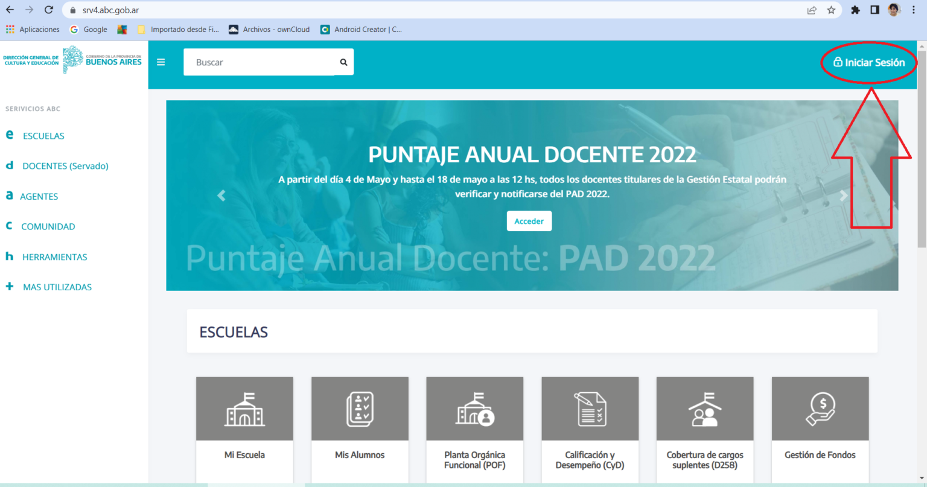
Task: Open the Google bookmark
Action: click(89, 29)
